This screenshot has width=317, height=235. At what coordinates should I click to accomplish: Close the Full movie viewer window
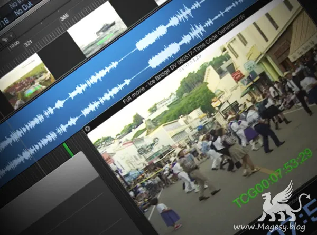(x=87, y=129)
